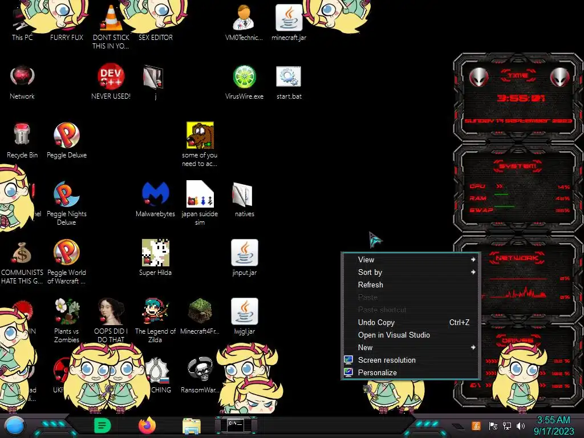Select the COMMUNISTS HATE THIS money bag icon
The image size is (584, 438).
(22, 263)
